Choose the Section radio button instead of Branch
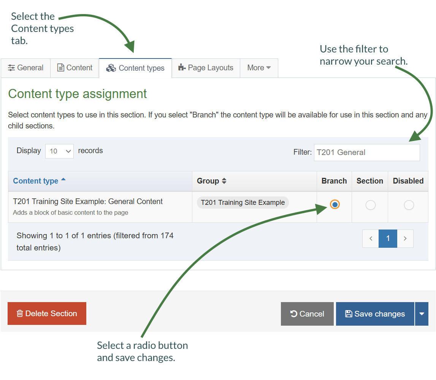 370,205
